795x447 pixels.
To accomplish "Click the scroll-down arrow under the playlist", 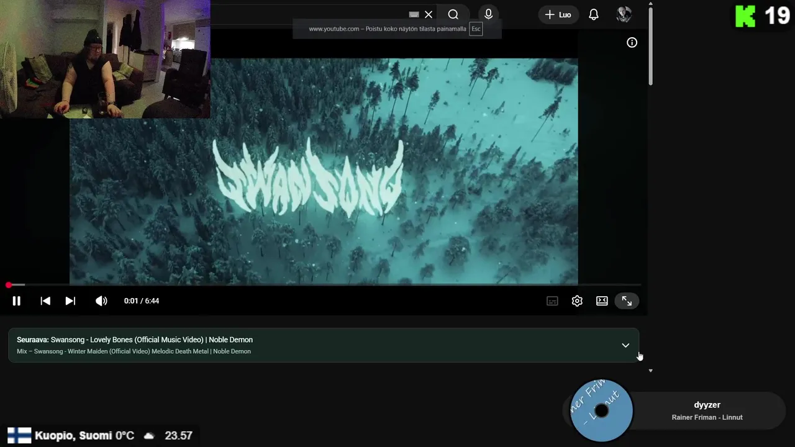I will (650, 371).
